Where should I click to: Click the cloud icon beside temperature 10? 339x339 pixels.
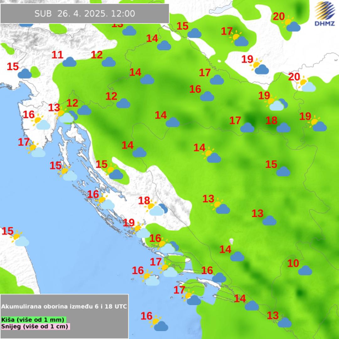point(305,270)
